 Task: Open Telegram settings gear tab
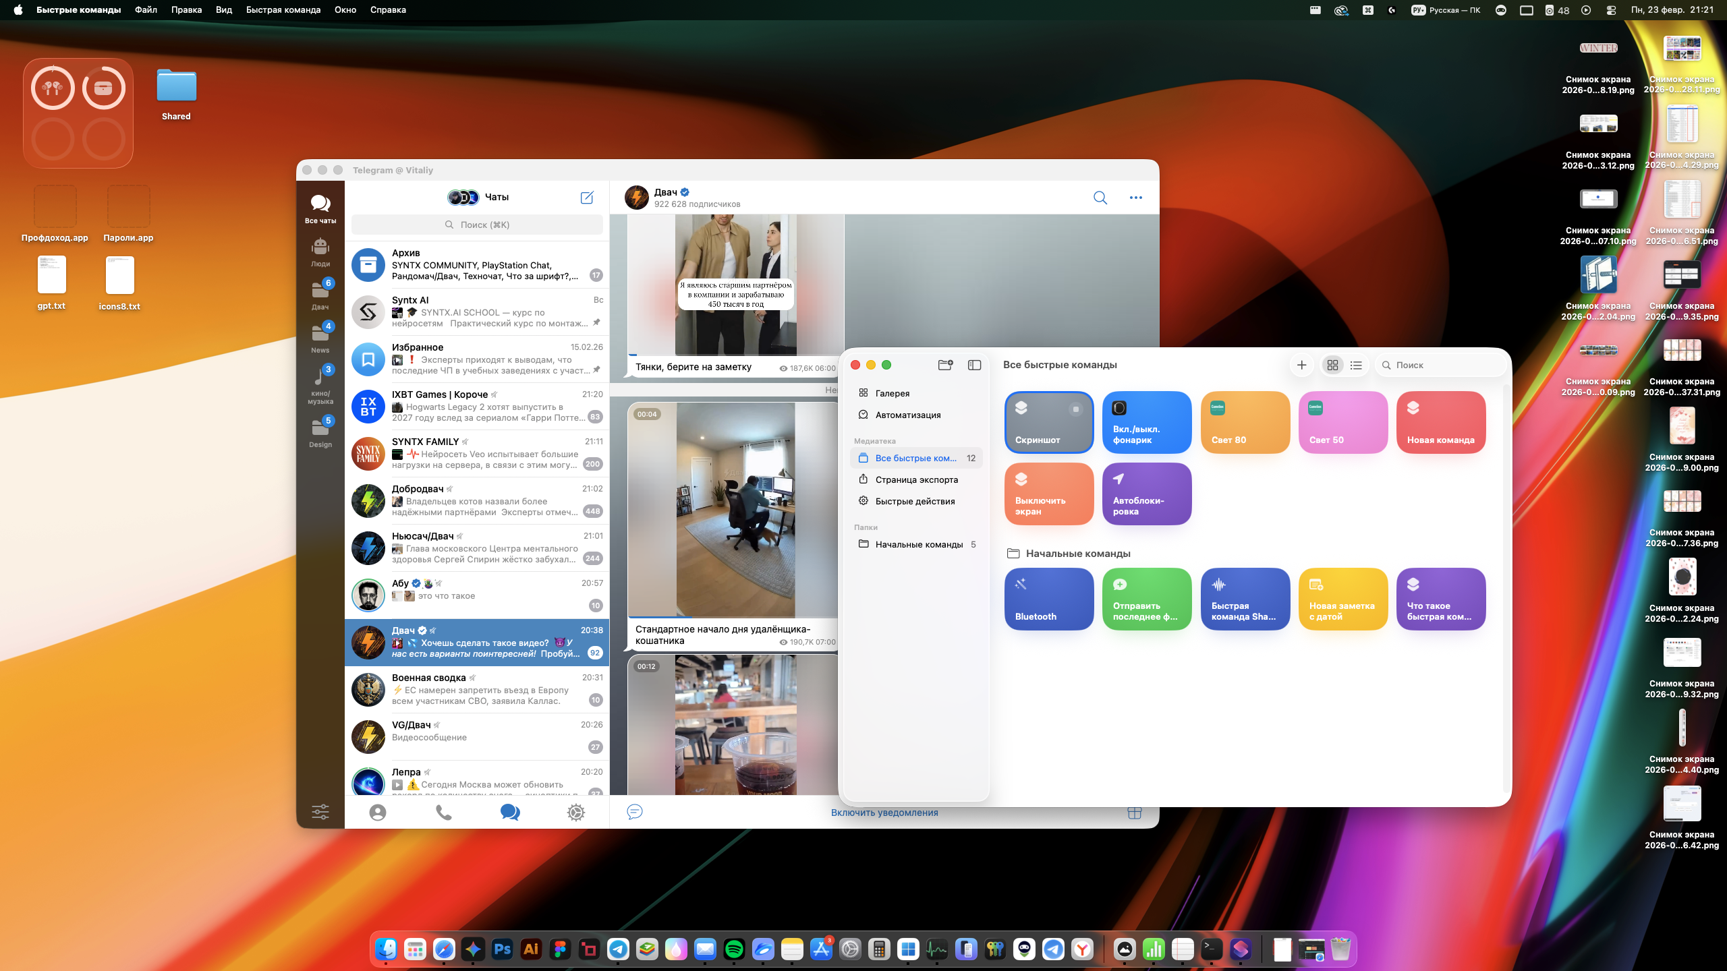pos(575,813)
